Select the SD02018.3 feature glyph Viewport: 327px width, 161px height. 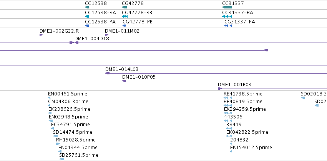click(x=303, y=98)
